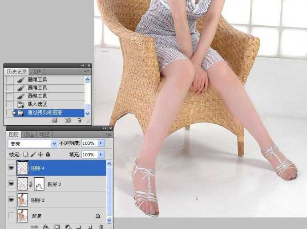Create new document from current state

[55, 120]
